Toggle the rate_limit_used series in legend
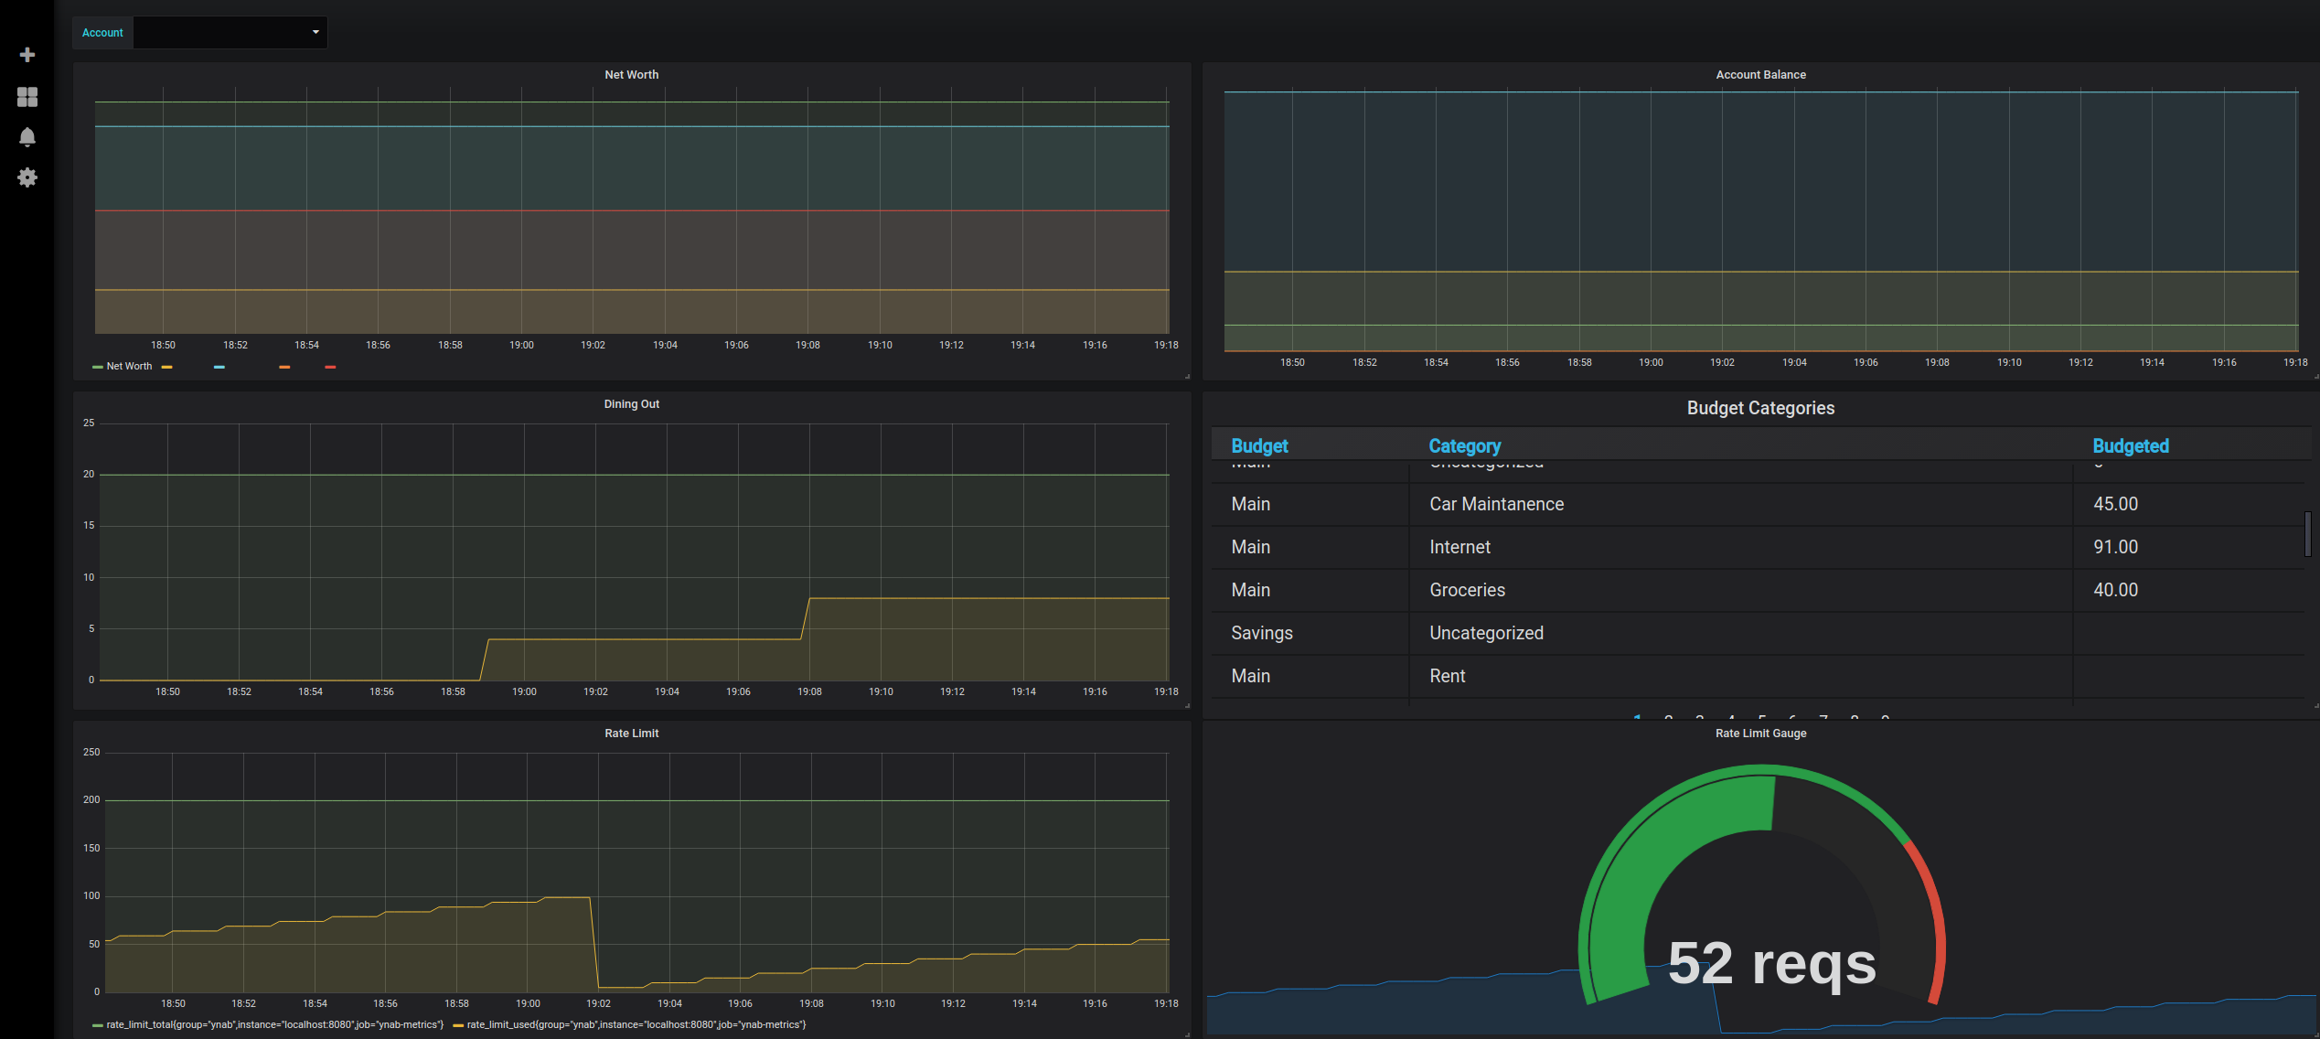The width and height of the screenshot is (2320, 1039). click(x=636, y=1025)
